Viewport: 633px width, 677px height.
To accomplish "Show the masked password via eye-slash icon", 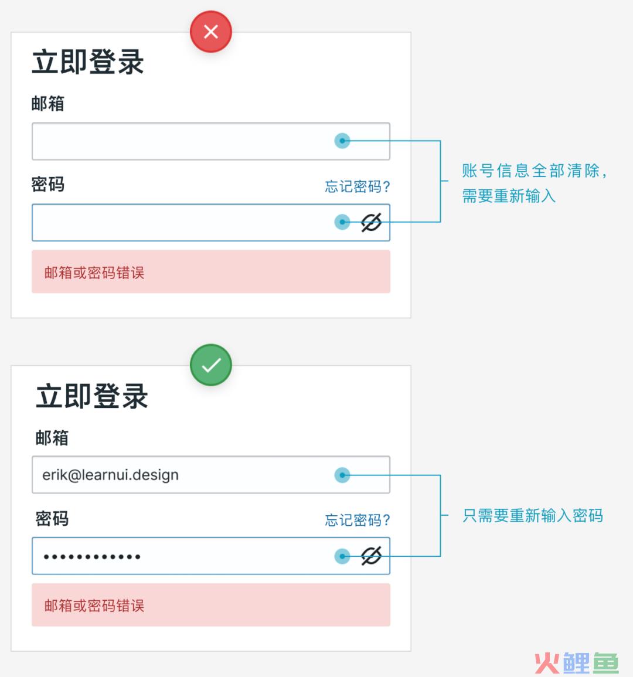I will click(x=371, y=556).
